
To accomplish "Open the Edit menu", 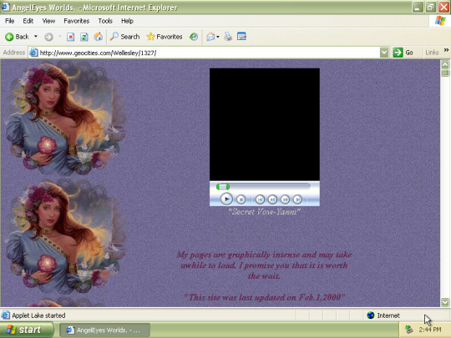I will tap(28, 21).
